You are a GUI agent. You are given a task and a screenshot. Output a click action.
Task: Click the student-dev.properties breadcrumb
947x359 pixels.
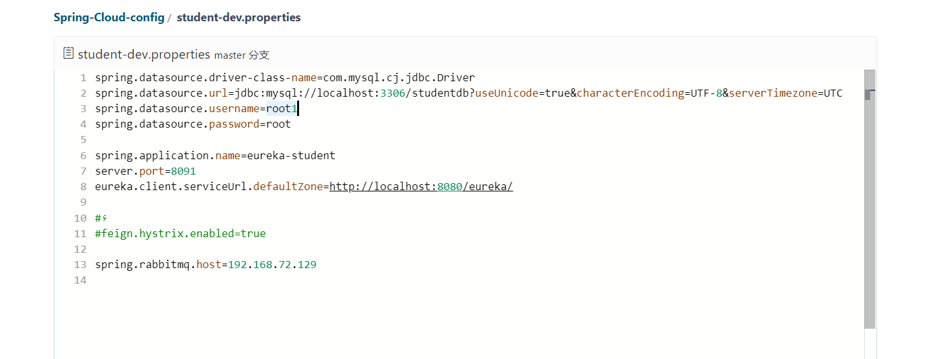coord(238,17)
